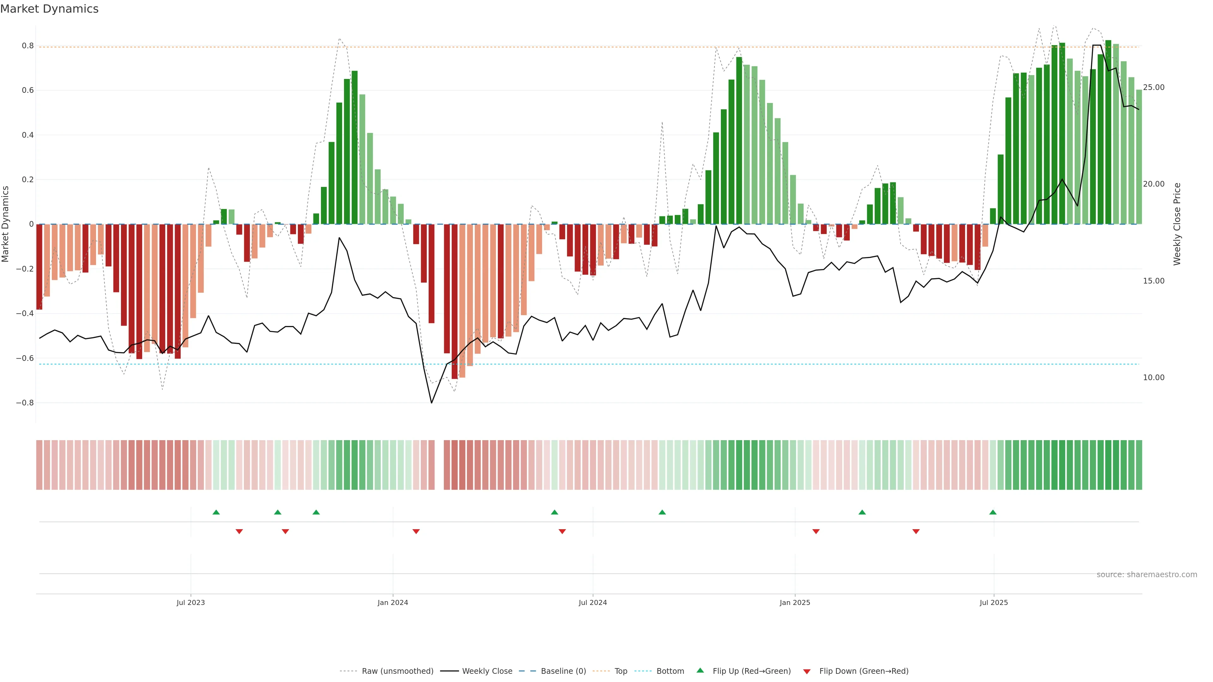Click the Jul 2025 axis label
1213x682 pixels.
coord(993,602)
